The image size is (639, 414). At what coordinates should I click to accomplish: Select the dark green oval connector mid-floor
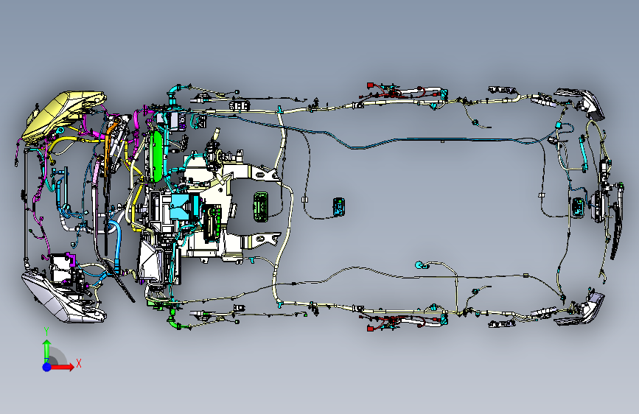click(261, 207)
